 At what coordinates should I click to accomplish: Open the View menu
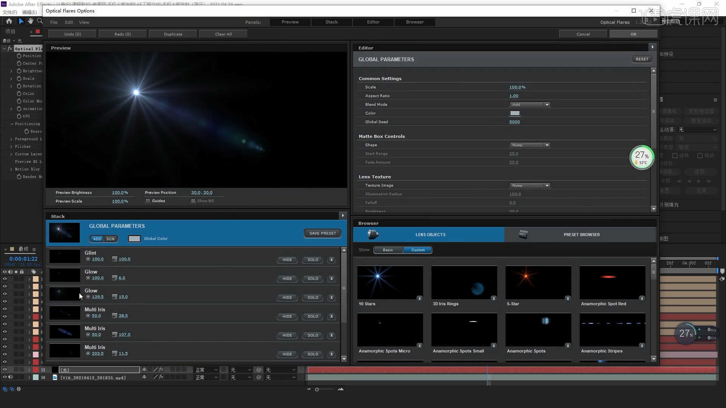84,22
